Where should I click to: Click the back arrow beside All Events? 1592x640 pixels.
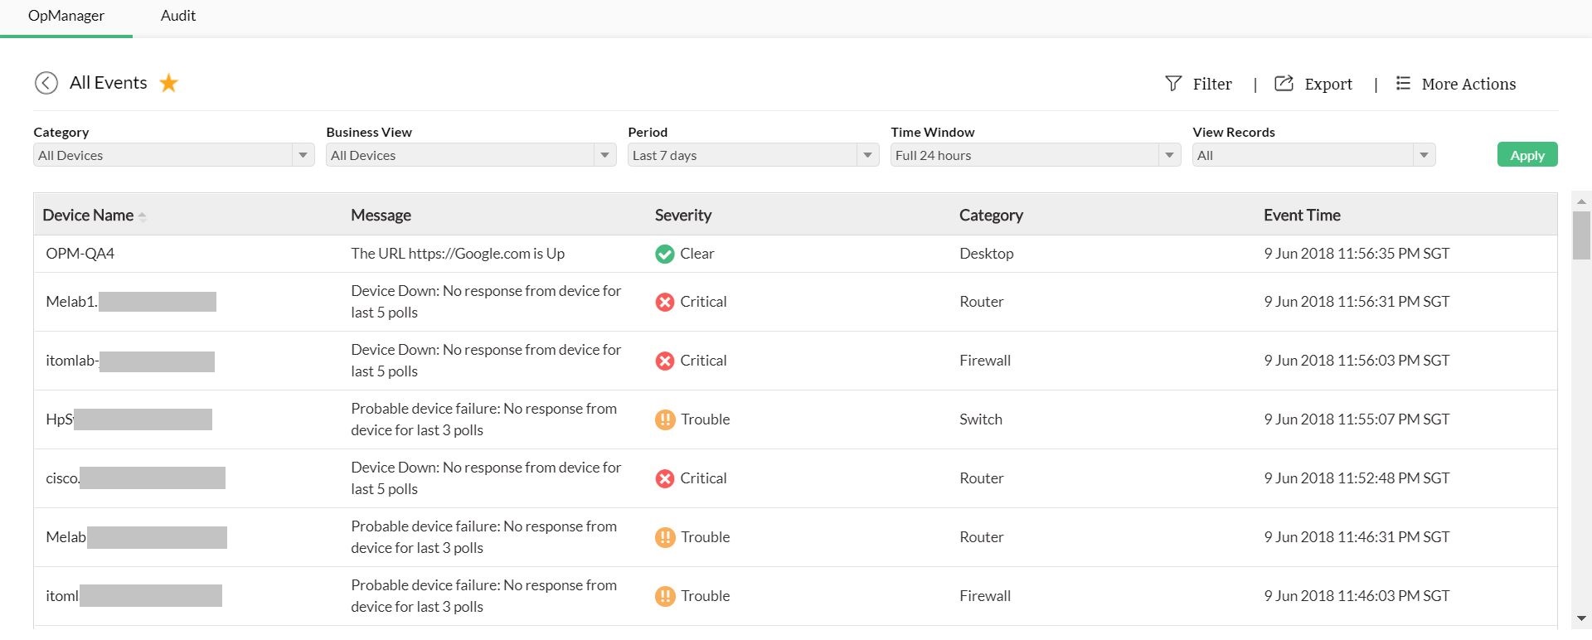point(46,83)
